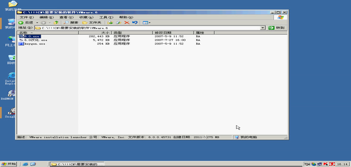The image size is (351, 167).
Task: Open the Forward history dropdown arrow
Action: 50,23
